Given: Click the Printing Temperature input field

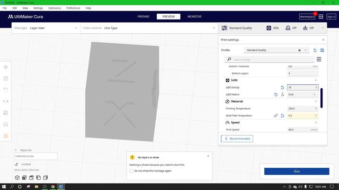Looking at the screenshot, I should [302, 109].
